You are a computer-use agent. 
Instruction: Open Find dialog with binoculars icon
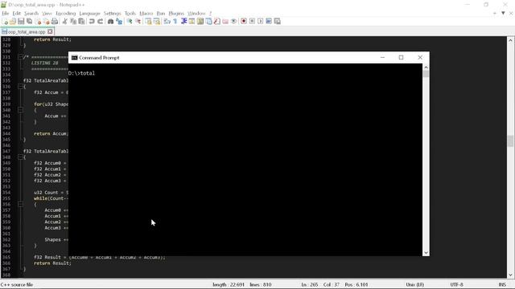coord(111,22)
